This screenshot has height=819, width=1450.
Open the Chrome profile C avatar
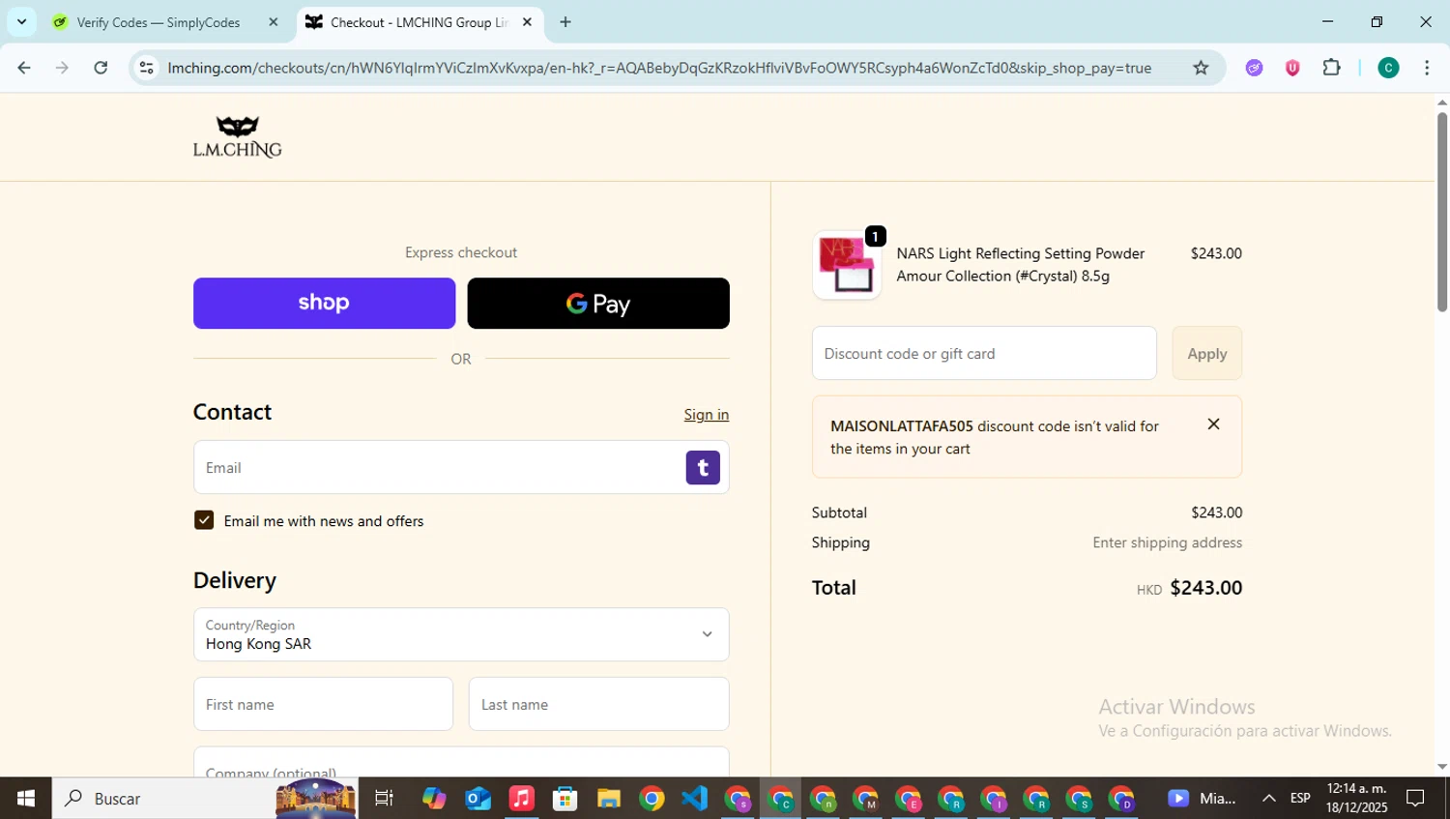click(x=1388, y=68)
